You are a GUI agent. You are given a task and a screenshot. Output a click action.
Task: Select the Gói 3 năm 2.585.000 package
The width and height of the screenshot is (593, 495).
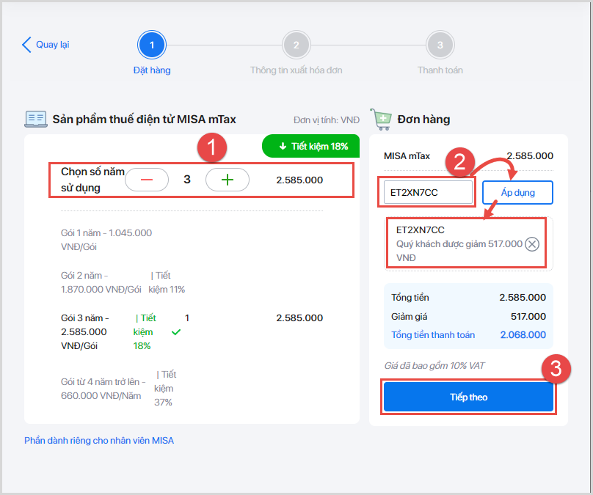click(85, 331)
